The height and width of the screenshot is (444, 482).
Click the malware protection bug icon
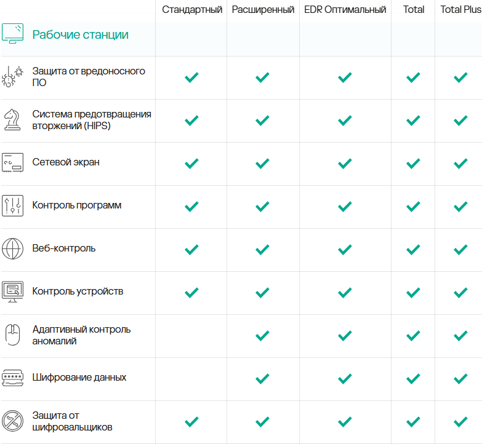12,77
